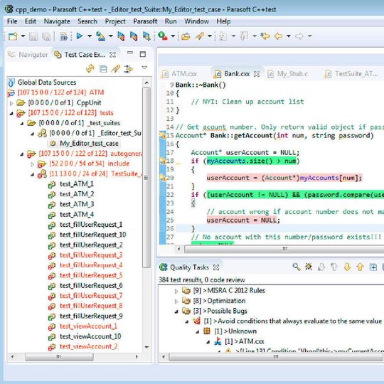Switch to the My_Stub.c editor tab
This screenshot has width=384, height=384.
288,74
